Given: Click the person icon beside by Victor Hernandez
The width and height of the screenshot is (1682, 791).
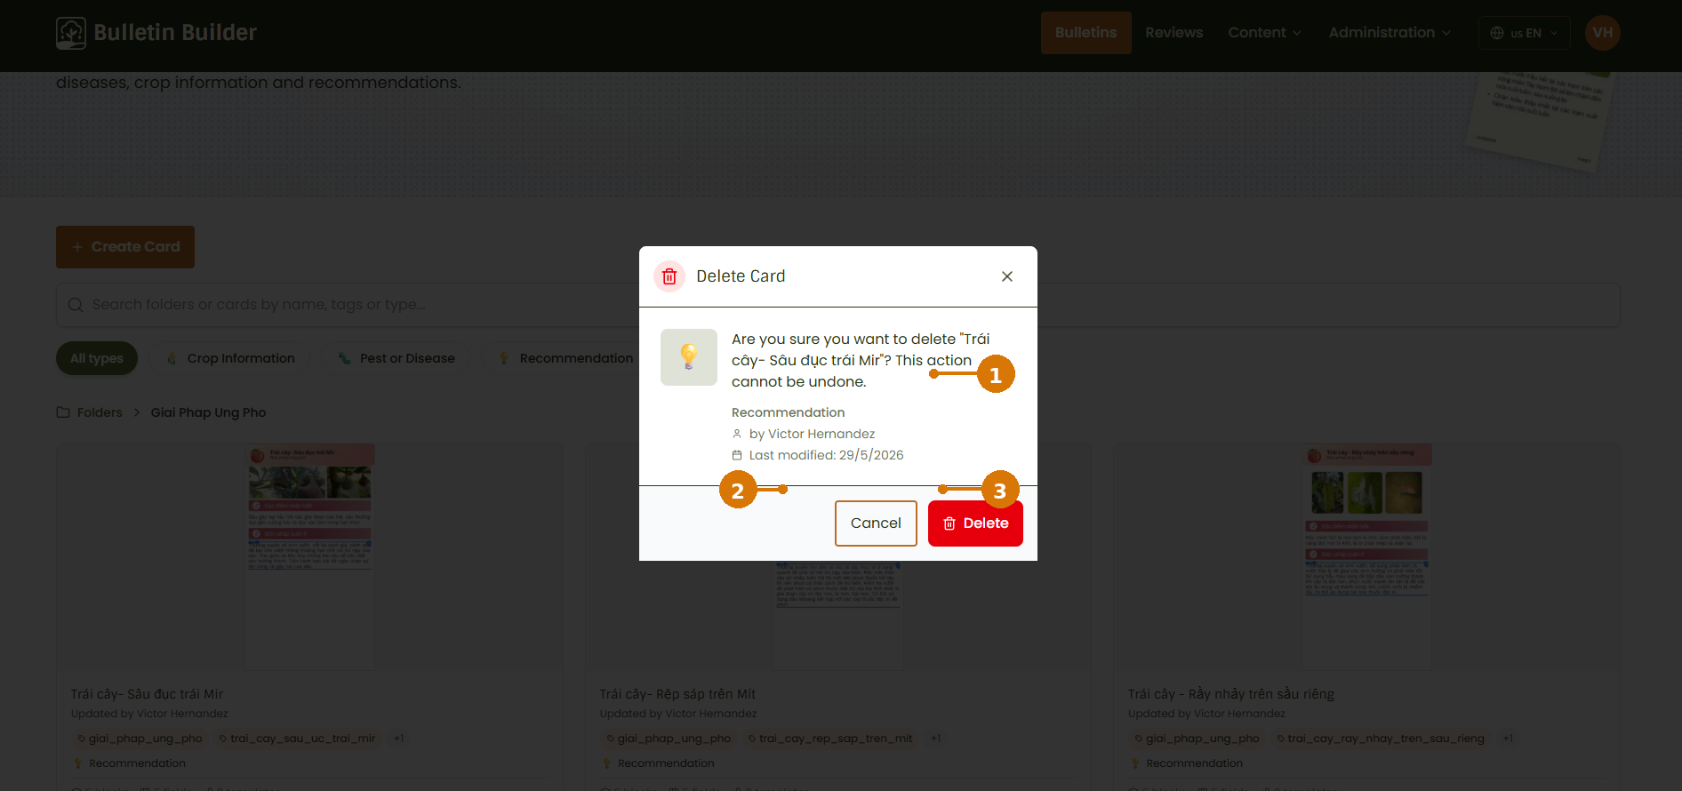Looking at the screenshot, I should click(x=737, y=434).
